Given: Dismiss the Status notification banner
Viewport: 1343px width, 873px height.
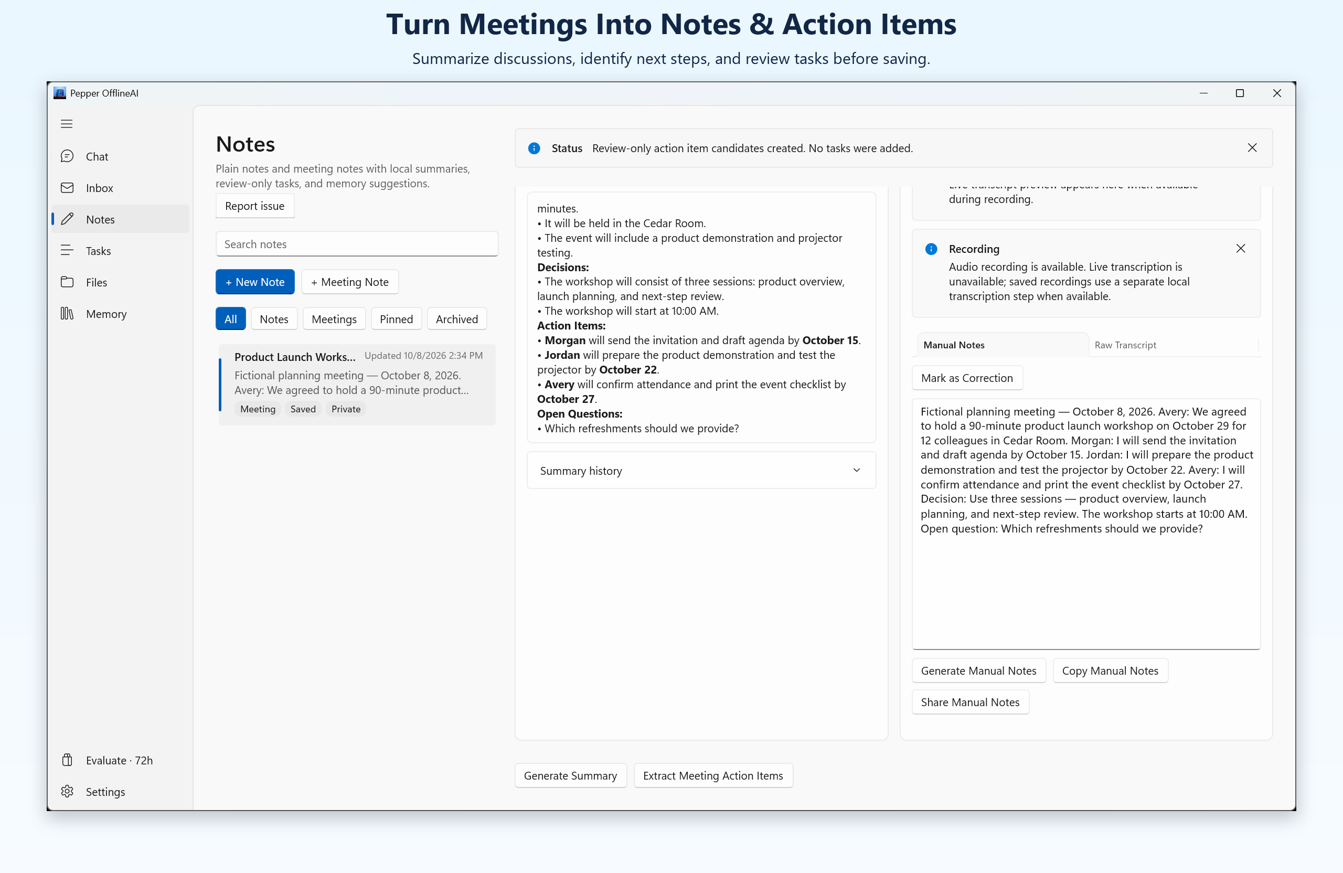Looking at the screenshot, I should pyautogui.click(x=1252, y=148).
